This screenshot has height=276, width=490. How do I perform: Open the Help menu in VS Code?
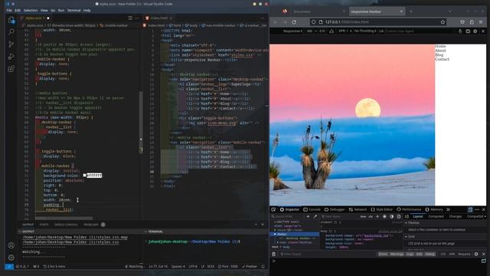[x=87, y=10]
